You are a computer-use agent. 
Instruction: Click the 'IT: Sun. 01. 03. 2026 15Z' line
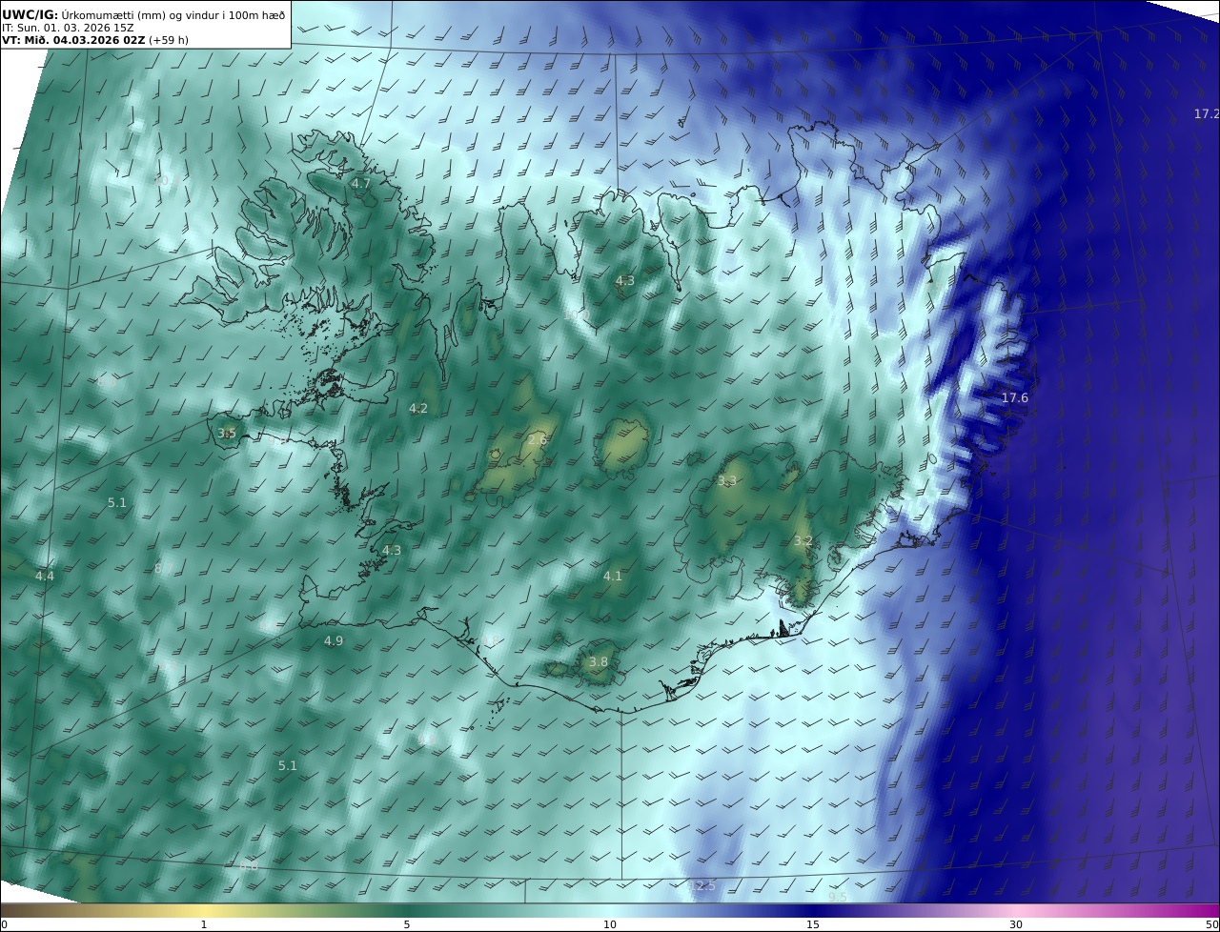pos(68,28)
